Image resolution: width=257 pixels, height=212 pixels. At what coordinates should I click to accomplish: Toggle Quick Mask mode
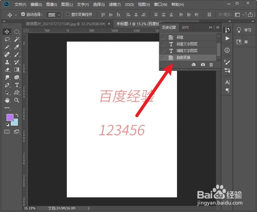point(7,131)
